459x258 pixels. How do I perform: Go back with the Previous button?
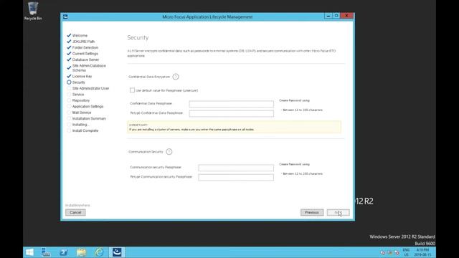point(312,212)
